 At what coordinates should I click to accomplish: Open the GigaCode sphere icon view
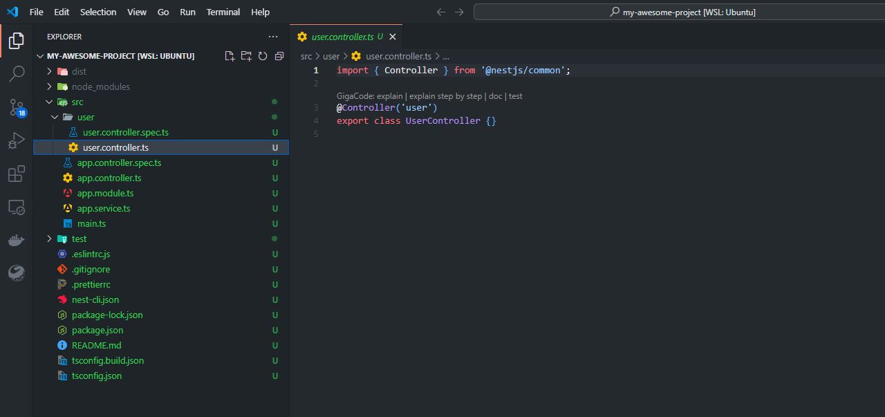pyautogui.click(x=16, y=273)
